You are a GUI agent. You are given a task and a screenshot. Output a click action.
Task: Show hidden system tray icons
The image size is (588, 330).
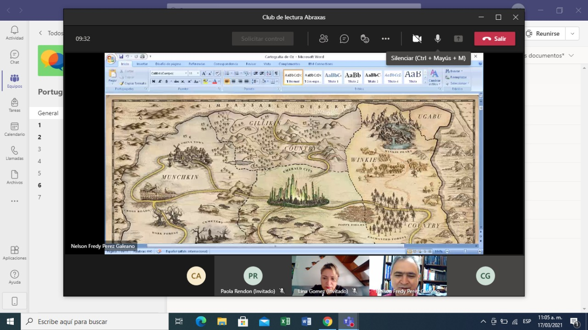point(483,321)
